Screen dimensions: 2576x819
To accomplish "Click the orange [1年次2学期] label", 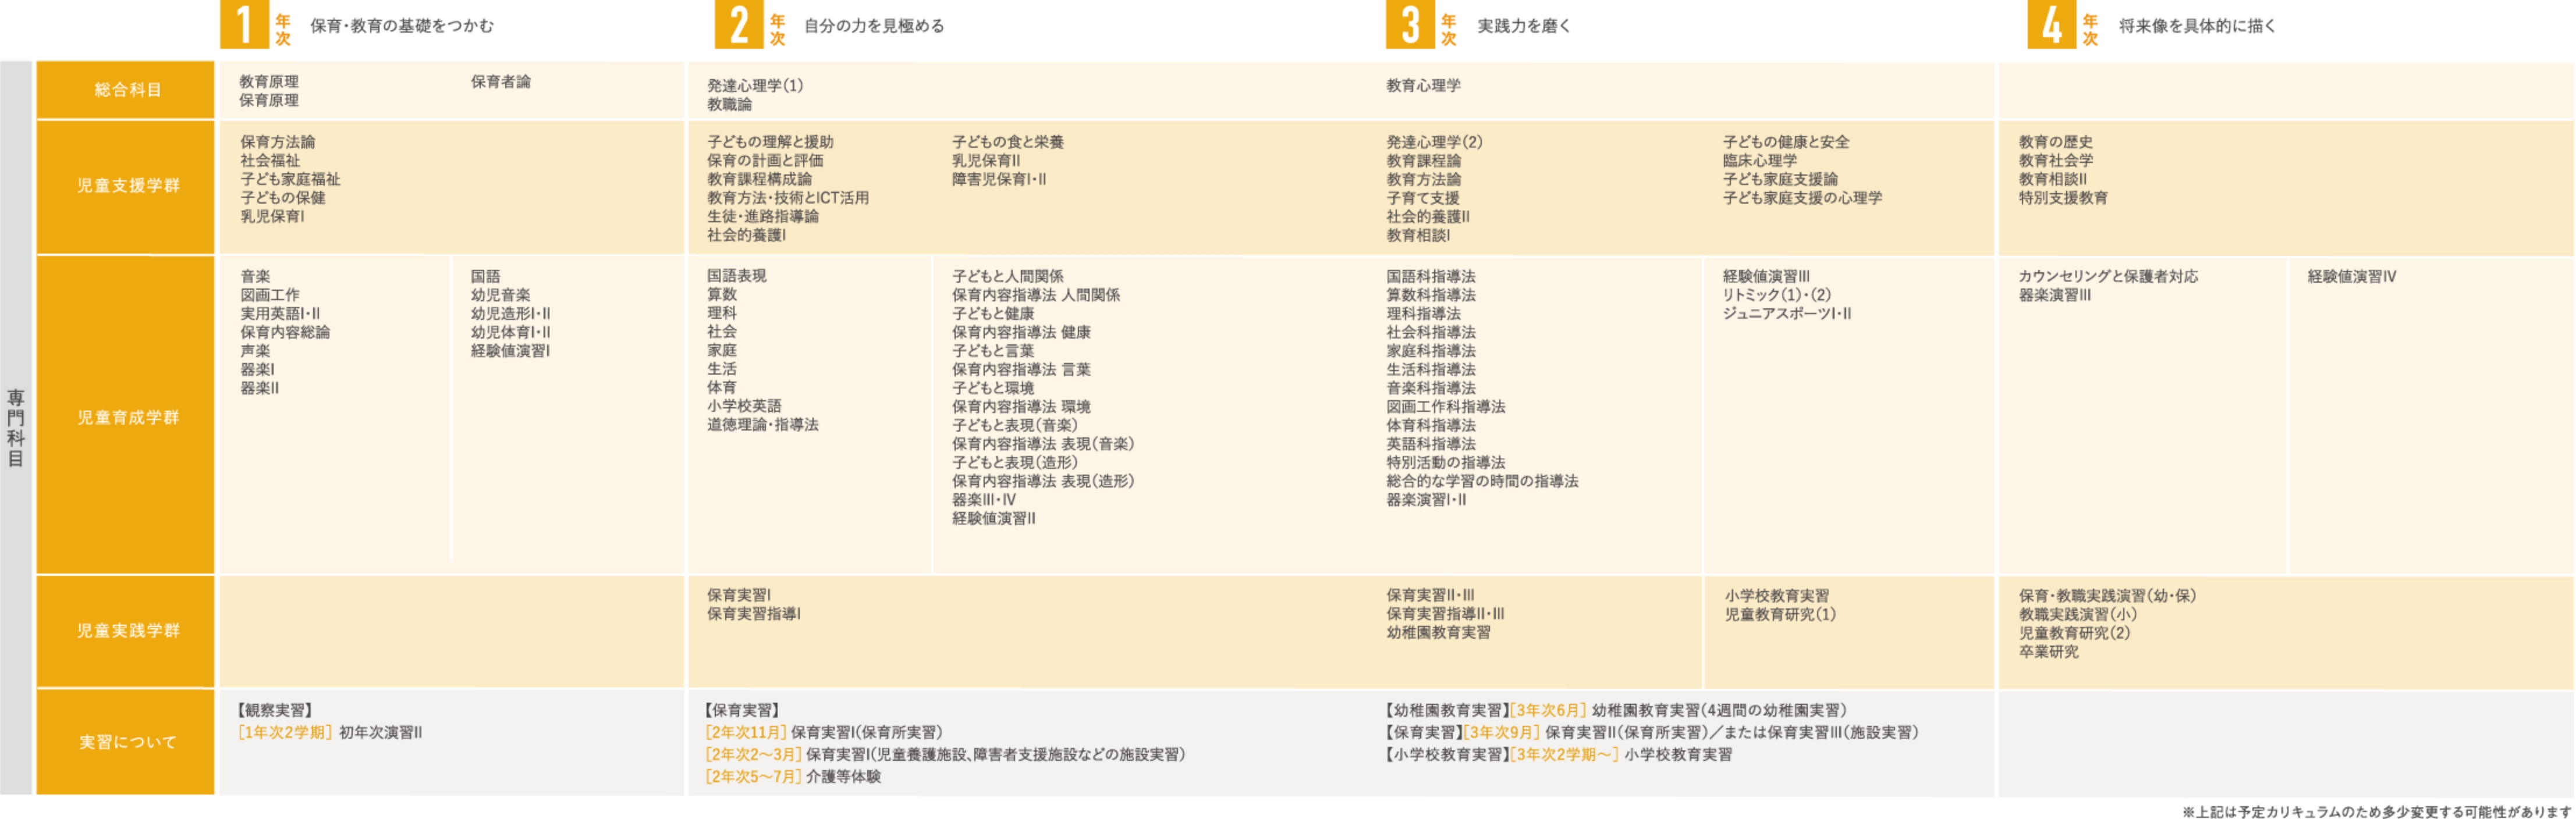I will (284, 732).
